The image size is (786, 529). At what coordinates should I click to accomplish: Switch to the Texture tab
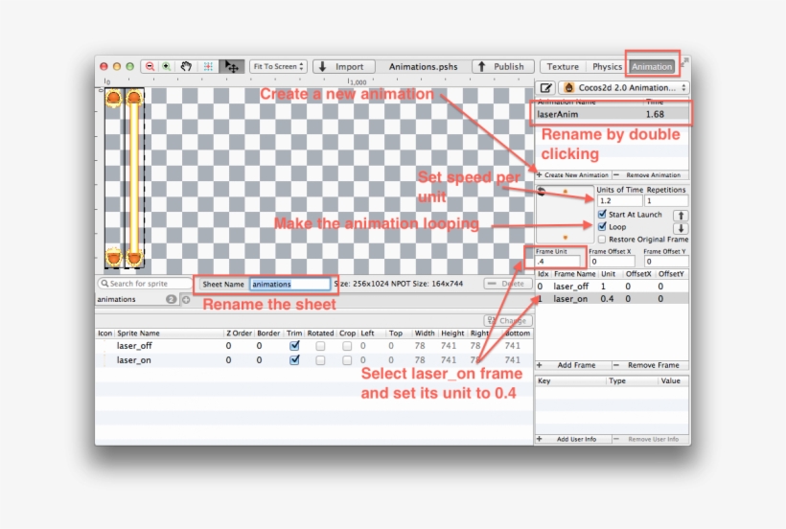pos(562,67)
